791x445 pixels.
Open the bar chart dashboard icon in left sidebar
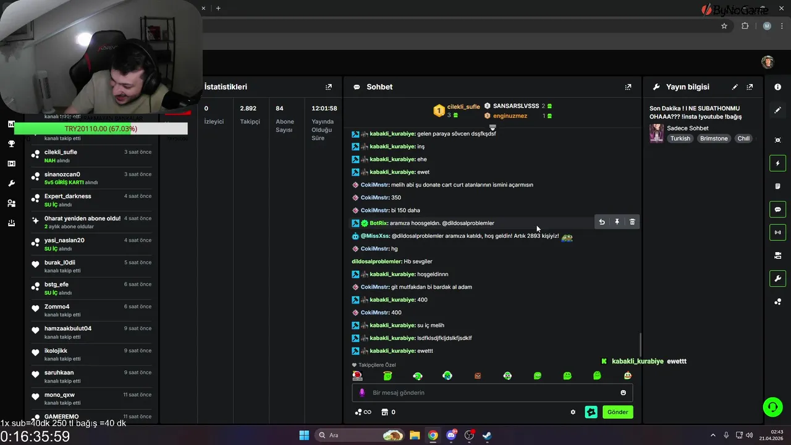pos(11,124)
